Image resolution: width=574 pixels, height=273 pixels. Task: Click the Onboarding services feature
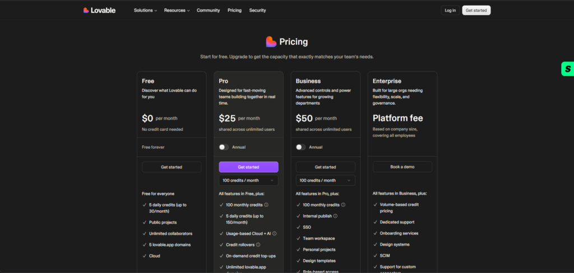point(399,233)
